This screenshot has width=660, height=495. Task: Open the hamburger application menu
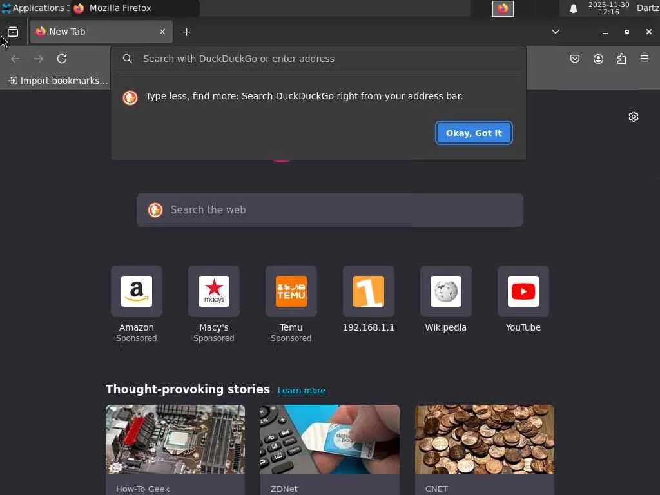click(x=645, y=59)
